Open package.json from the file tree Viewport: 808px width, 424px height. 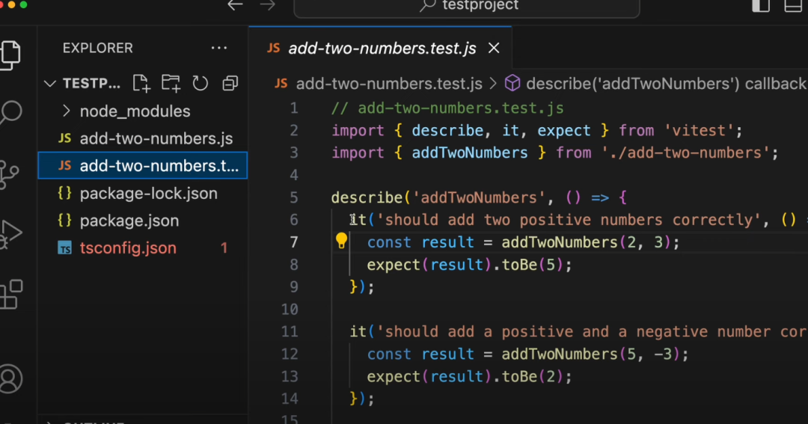coord(129,221)
